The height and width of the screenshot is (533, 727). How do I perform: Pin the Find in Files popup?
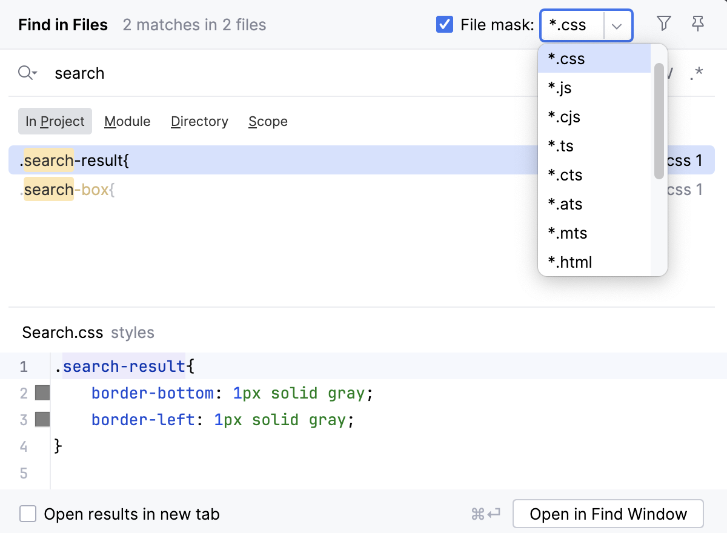(698, 23)
